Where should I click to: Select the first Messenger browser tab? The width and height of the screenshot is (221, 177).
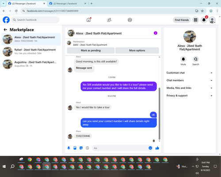(x=27, y=4)
